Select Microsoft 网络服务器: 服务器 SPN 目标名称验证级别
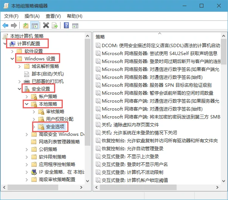This screenshot has height=200, width=228. coord(157,85)
